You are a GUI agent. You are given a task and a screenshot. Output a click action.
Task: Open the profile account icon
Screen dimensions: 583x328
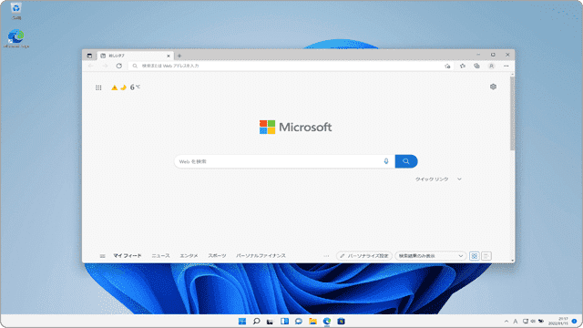(491, 66)
